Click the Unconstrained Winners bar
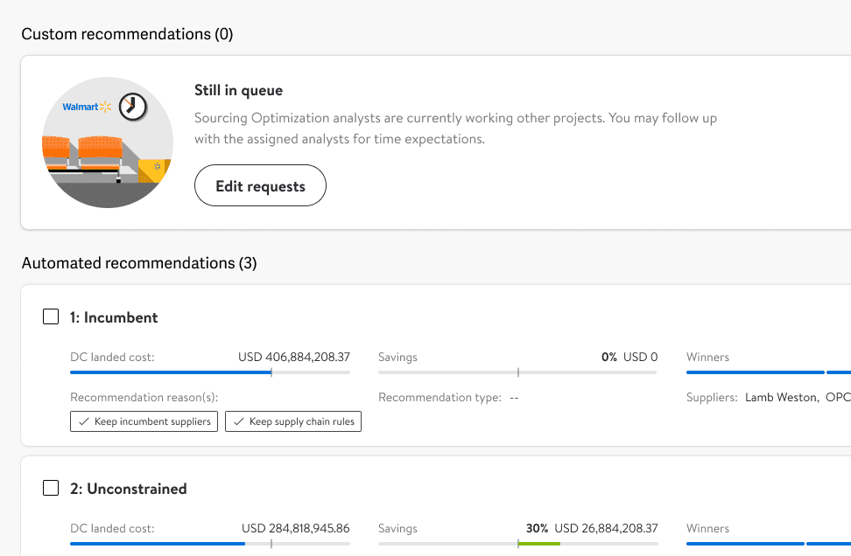Image resolution: width=851 pixels, height=556 pixels. [769, 544]
